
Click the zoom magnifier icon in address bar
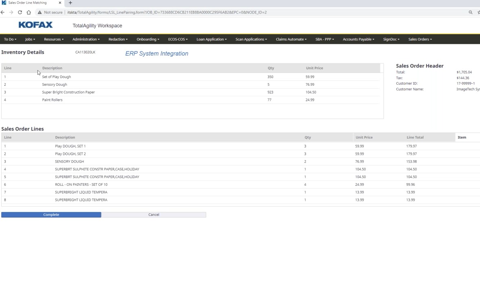click(471, 12)
